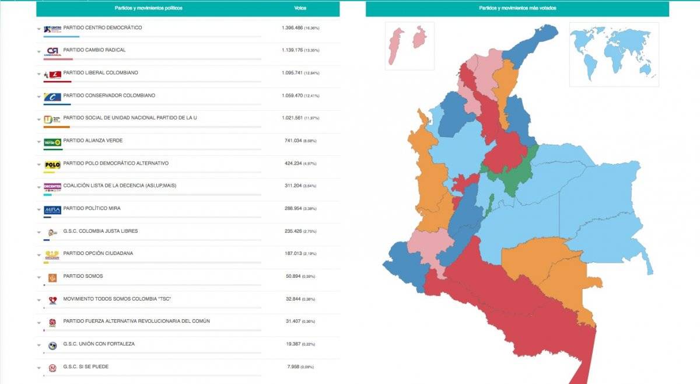Click the Todos Somos Colombia logo
This screenshot has height=384, width=700.
pos(52,300)
